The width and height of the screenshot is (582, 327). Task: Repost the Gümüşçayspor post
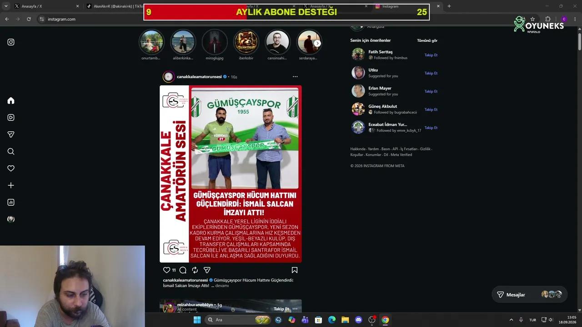tap(195, 270)
